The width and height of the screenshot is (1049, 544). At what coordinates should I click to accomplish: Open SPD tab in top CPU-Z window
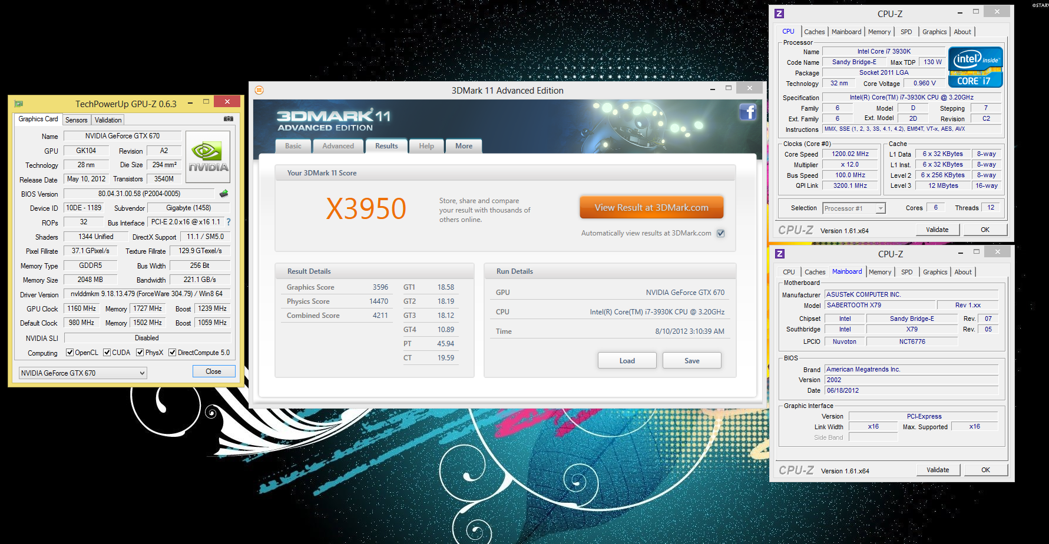[x=906, y=32]
